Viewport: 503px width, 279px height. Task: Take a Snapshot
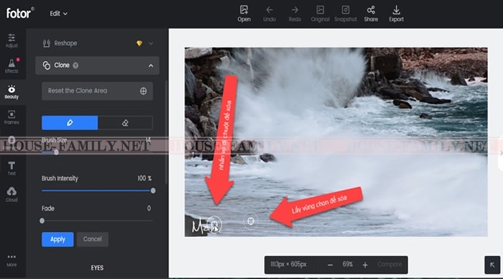(x=345, y=14)
